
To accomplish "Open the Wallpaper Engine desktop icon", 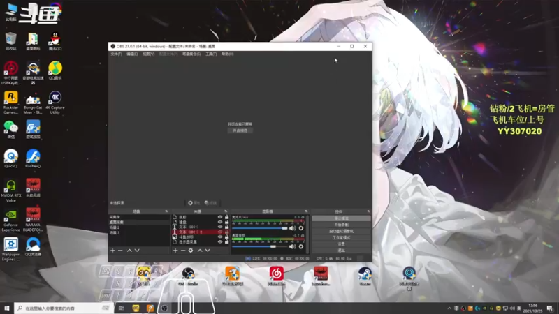I will pyautogui.click(x=10, y=250).
